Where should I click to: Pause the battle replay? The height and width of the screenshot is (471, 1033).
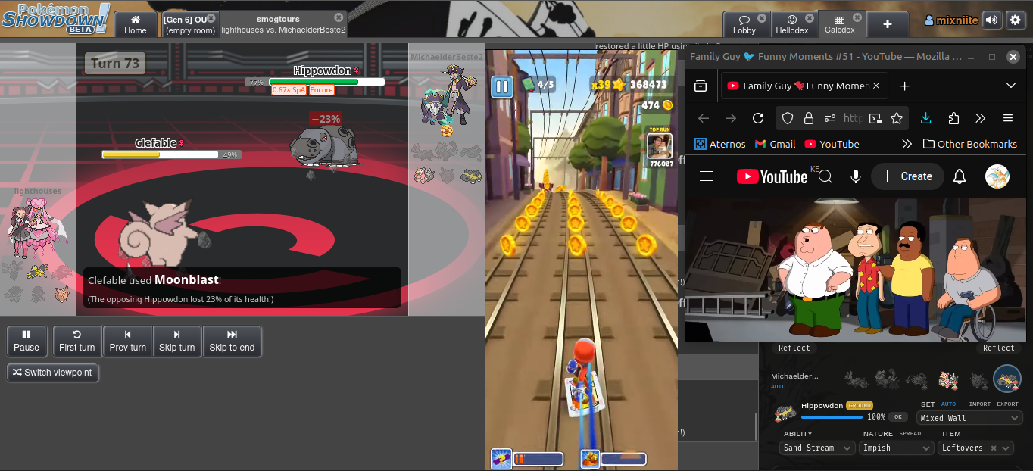tap(27, 341)
